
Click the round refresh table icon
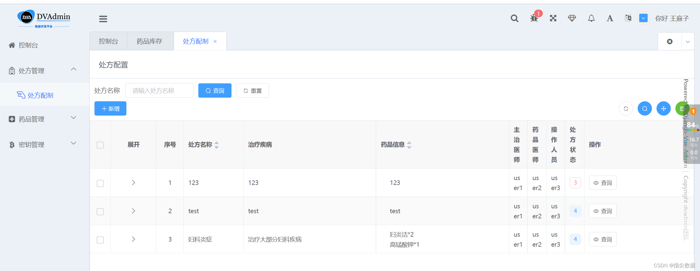coord(626,109)
